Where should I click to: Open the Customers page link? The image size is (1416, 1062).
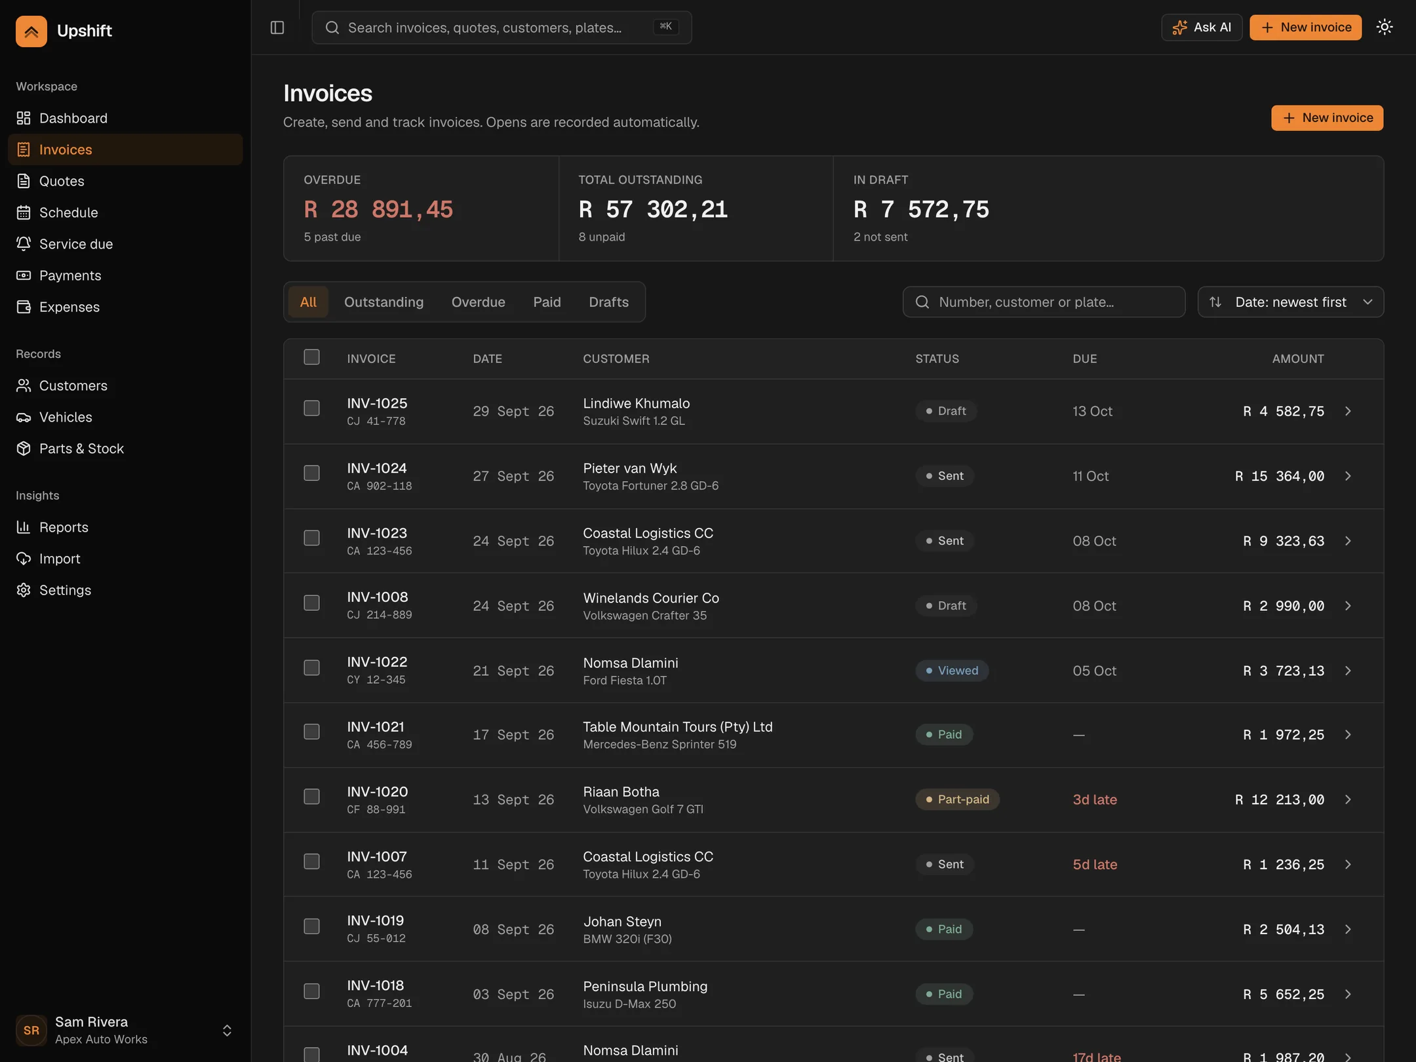pyautogui.click(x=125, y=385)
